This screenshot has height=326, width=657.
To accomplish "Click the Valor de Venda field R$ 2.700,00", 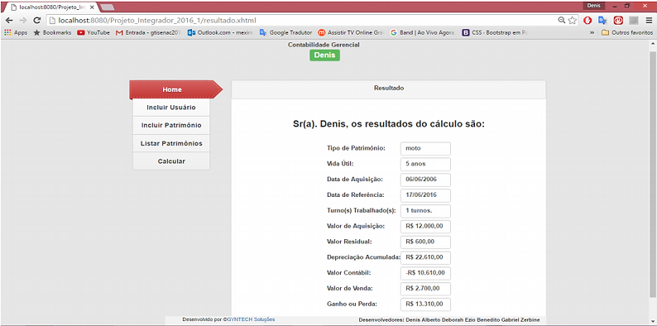I will pyautogui.click(x=425, y=289).
